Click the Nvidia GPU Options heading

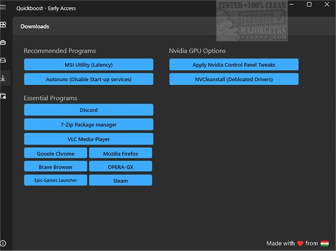point(197,51)
